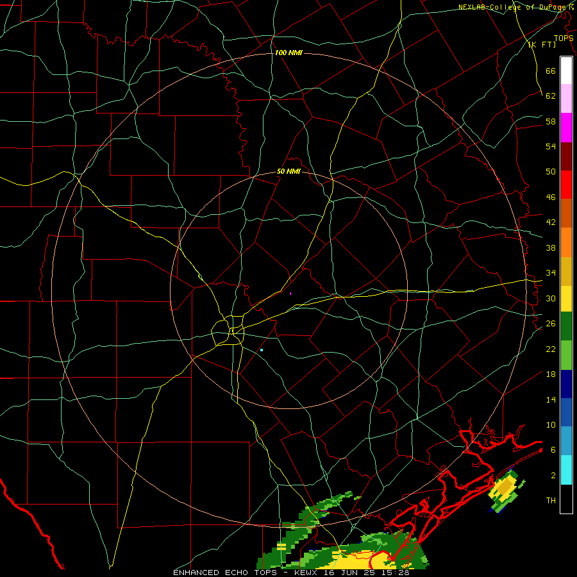Click the small cyan echo pixel near radar
577x577 pixels.
pos(262,350)
